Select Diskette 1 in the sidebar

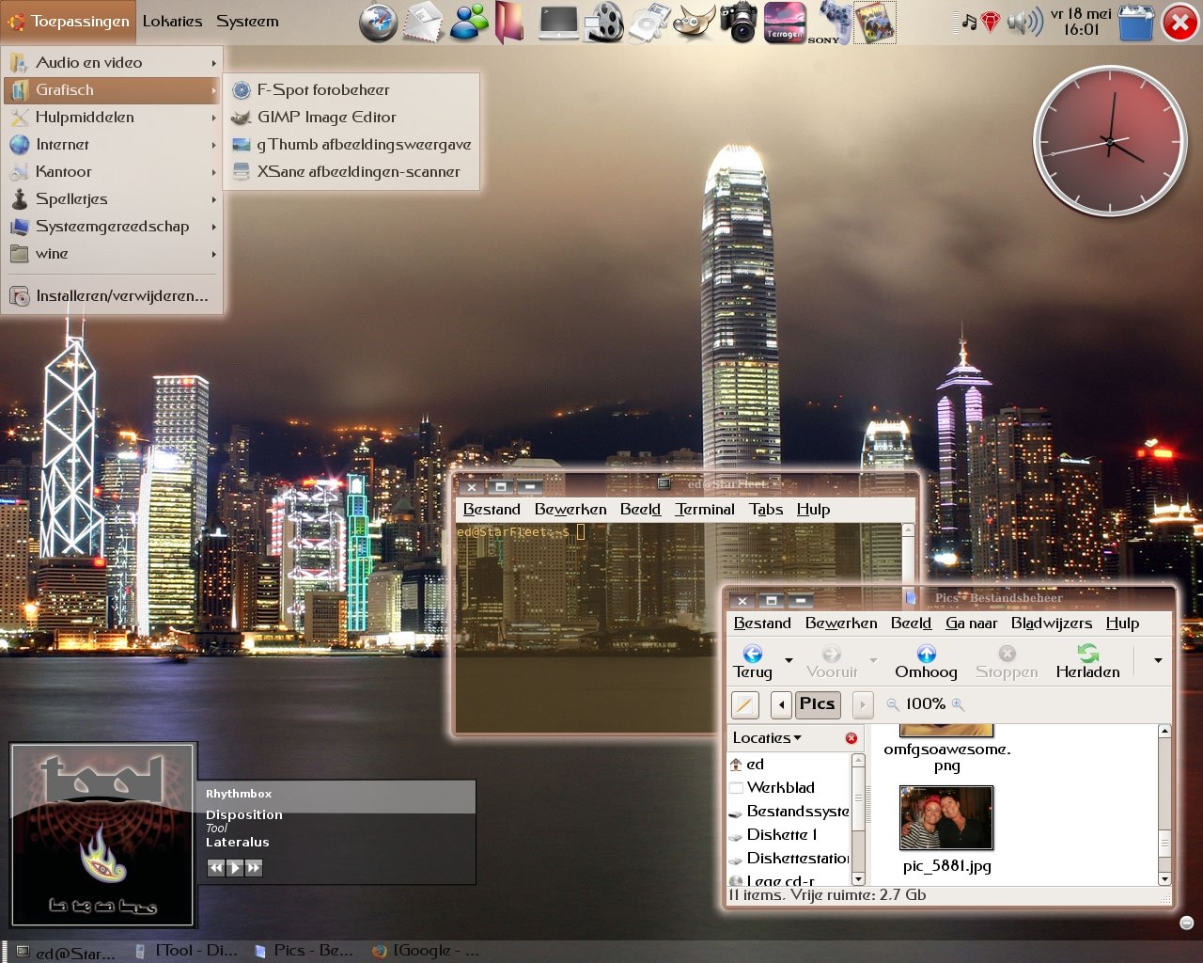[x=789, y=835]
